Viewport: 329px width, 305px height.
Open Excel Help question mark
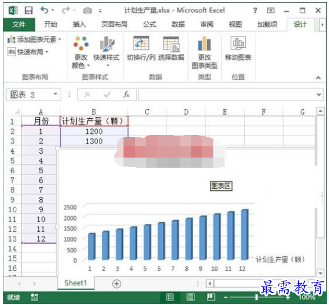pos(255,10)
